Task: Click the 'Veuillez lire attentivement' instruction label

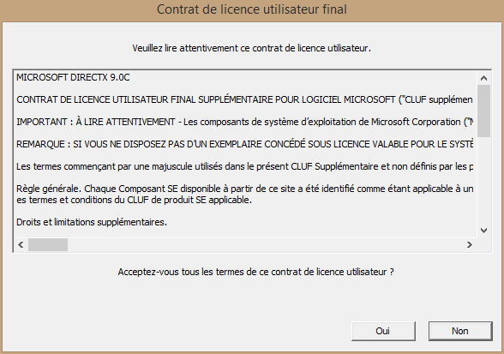Action: [252, 48]
